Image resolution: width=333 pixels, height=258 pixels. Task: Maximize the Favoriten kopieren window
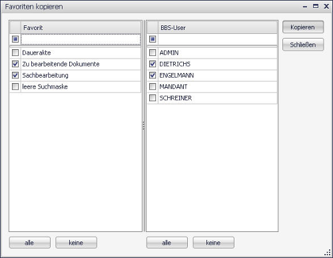pos(316,6)
